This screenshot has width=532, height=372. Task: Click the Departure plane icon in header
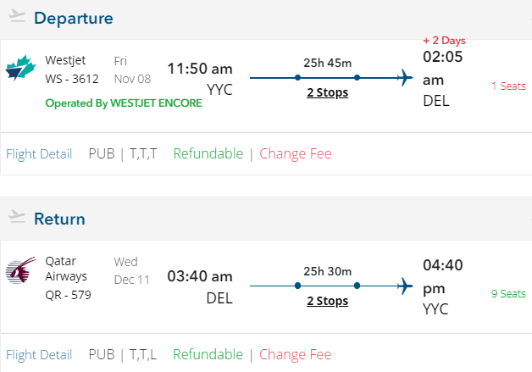coord(17,18)
